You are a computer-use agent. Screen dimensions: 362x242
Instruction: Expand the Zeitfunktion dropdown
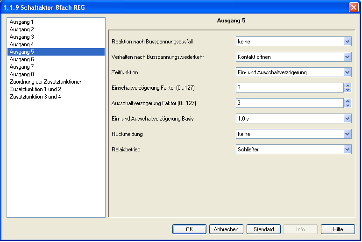click(347, 72)
